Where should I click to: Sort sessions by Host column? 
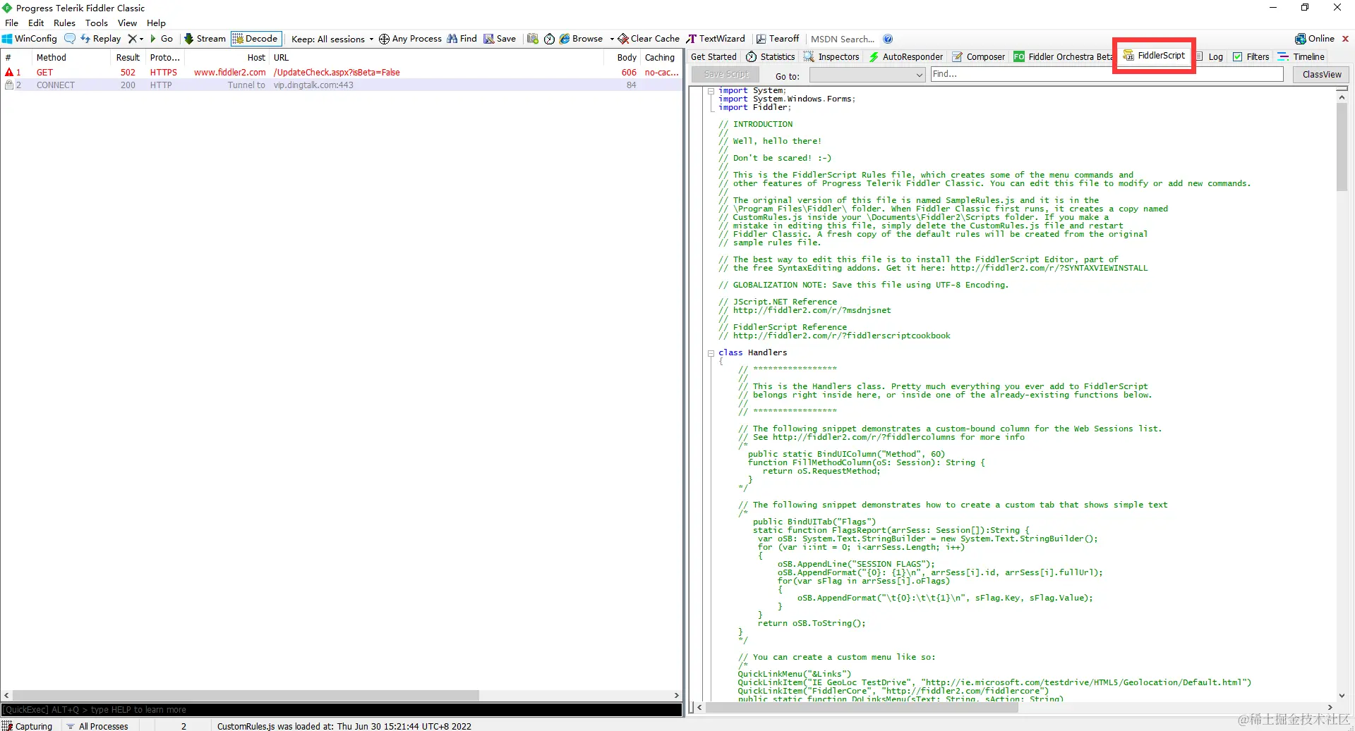(227, 58)
